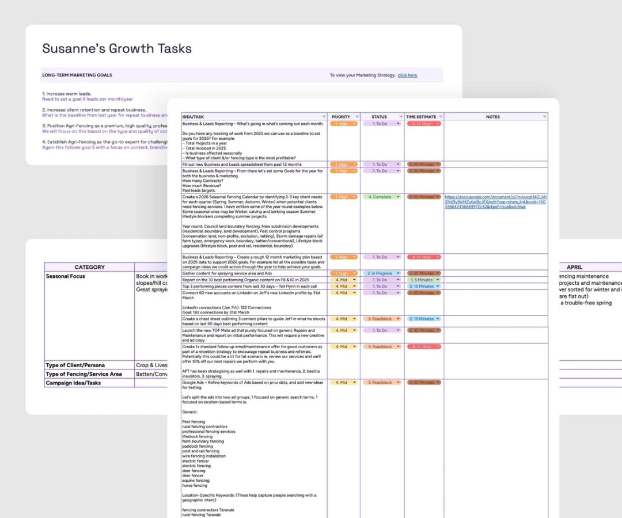The width and height of the screenshot is (622, 518).
Task: Open Priority dropdown for Seasonal Fencing Calendar row
Action: point(343,197)
